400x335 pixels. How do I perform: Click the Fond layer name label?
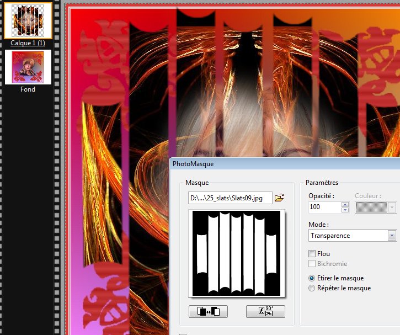(x=28, y=89)
